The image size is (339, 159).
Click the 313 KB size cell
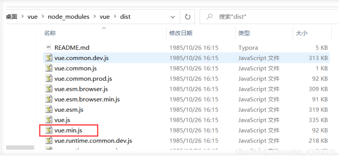click(x=319, y=58)
